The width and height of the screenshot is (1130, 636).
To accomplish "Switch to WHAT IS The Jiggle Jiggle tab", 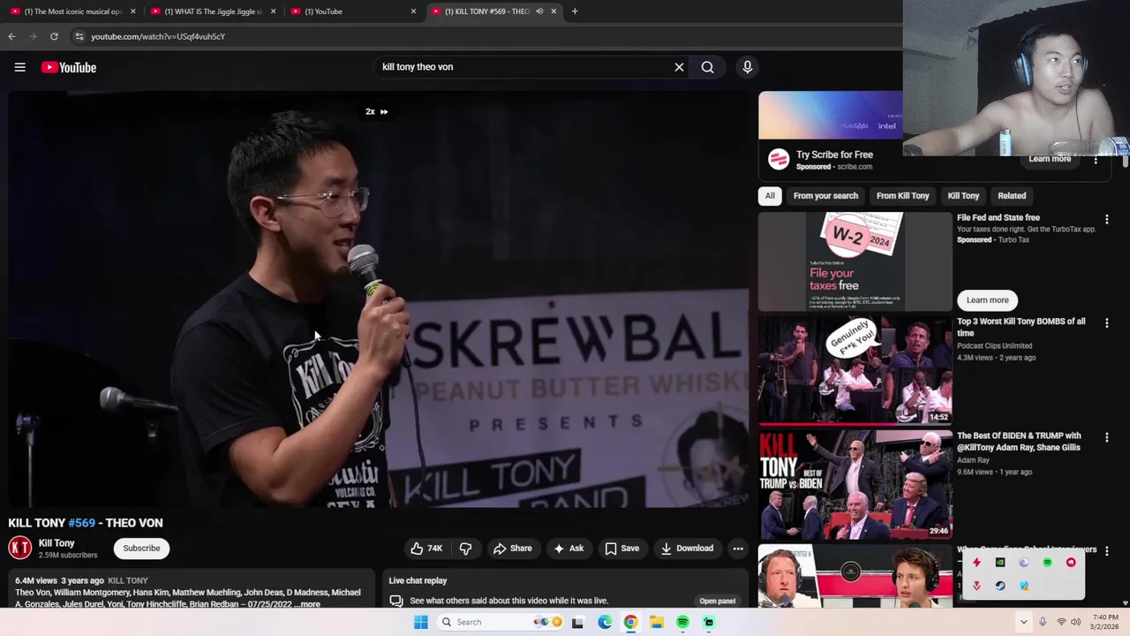I will pos(214,11).
